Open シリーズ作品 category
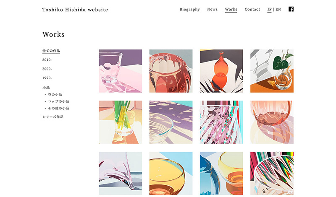Image resolution: width=336 pixels, height=197 pixels. click(x=53, y=117)
